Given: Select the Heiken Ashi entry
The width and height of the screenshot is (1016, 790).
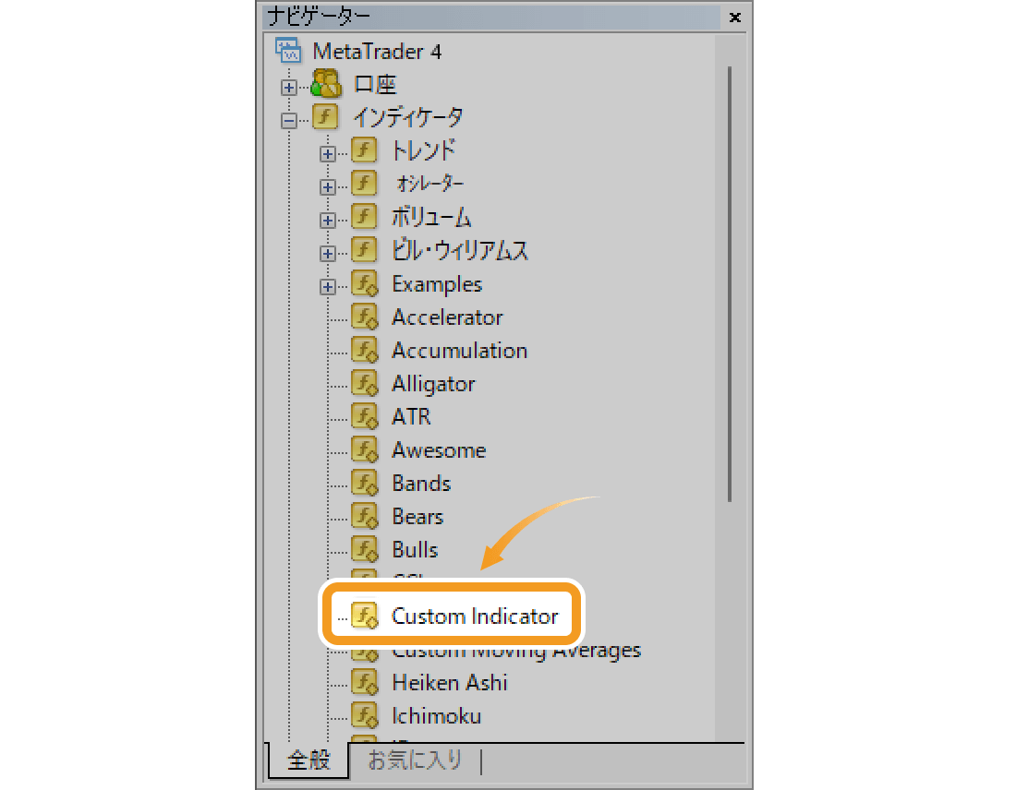Looking at the screenshot, I should (450, 683).
